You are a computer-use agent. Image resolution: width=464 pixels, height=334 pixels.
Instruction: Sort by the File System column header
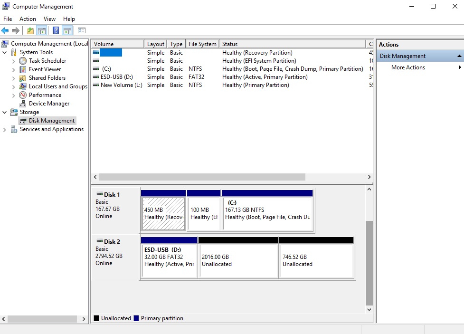pyautogui.click(x=202, y=44)
